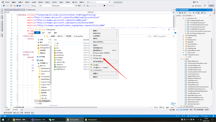216x122 pixels.
Task: Click editor horizontal scrollbar
Action: pyautogui.click(x=66, y=107)
